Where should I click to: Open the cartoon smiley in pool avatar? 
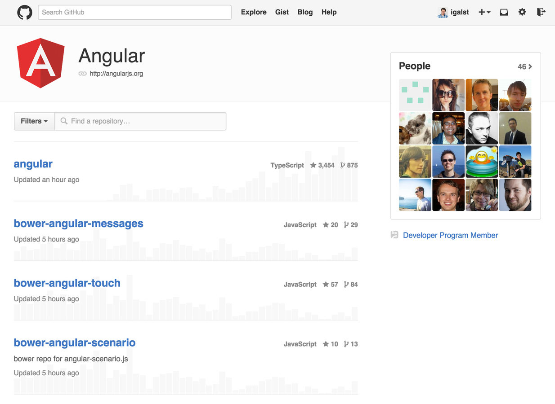pos(482,162)
